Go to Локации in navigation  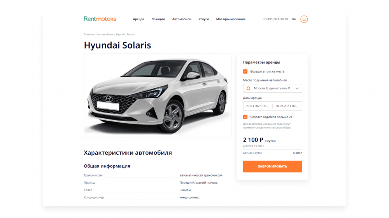[158, 19]
